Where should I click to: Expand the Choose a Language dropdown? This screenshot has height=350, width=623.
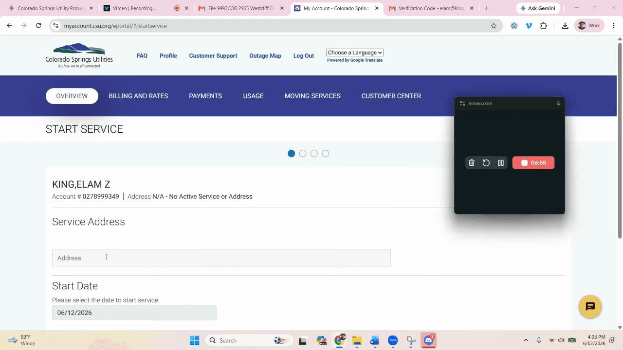(x=355, y=52)
